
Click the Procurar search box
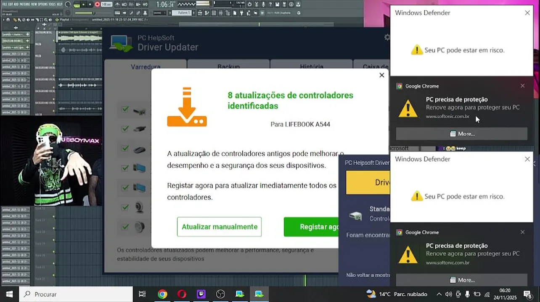pos(76,294)
